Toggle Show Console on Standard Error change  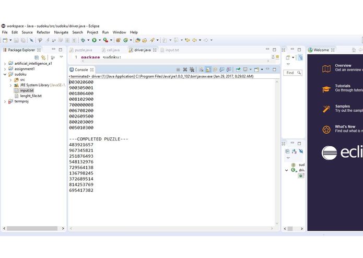pyautogui.click(x=229, y=69)
